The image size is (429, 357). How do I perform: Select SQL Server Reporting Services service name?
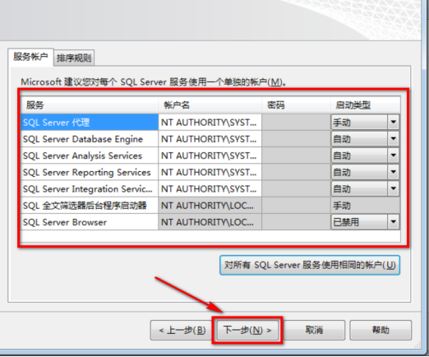coord(90,172)
